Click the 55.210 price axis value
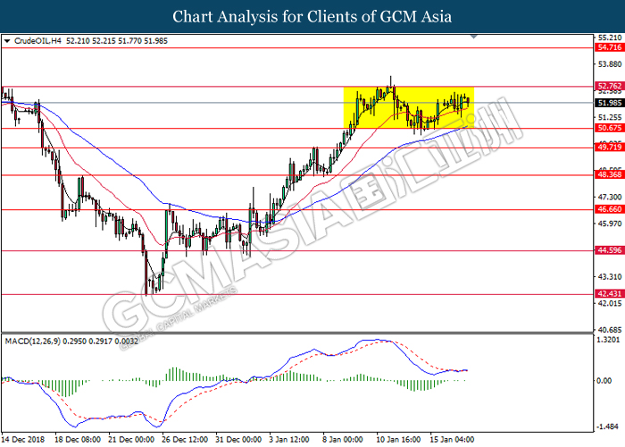This screenshot has height=447, width=625. (x=610, y=38)
